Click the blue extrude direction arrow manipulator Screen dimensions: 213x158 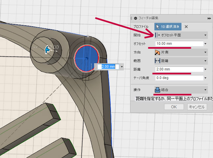click(x=48, y=50)
